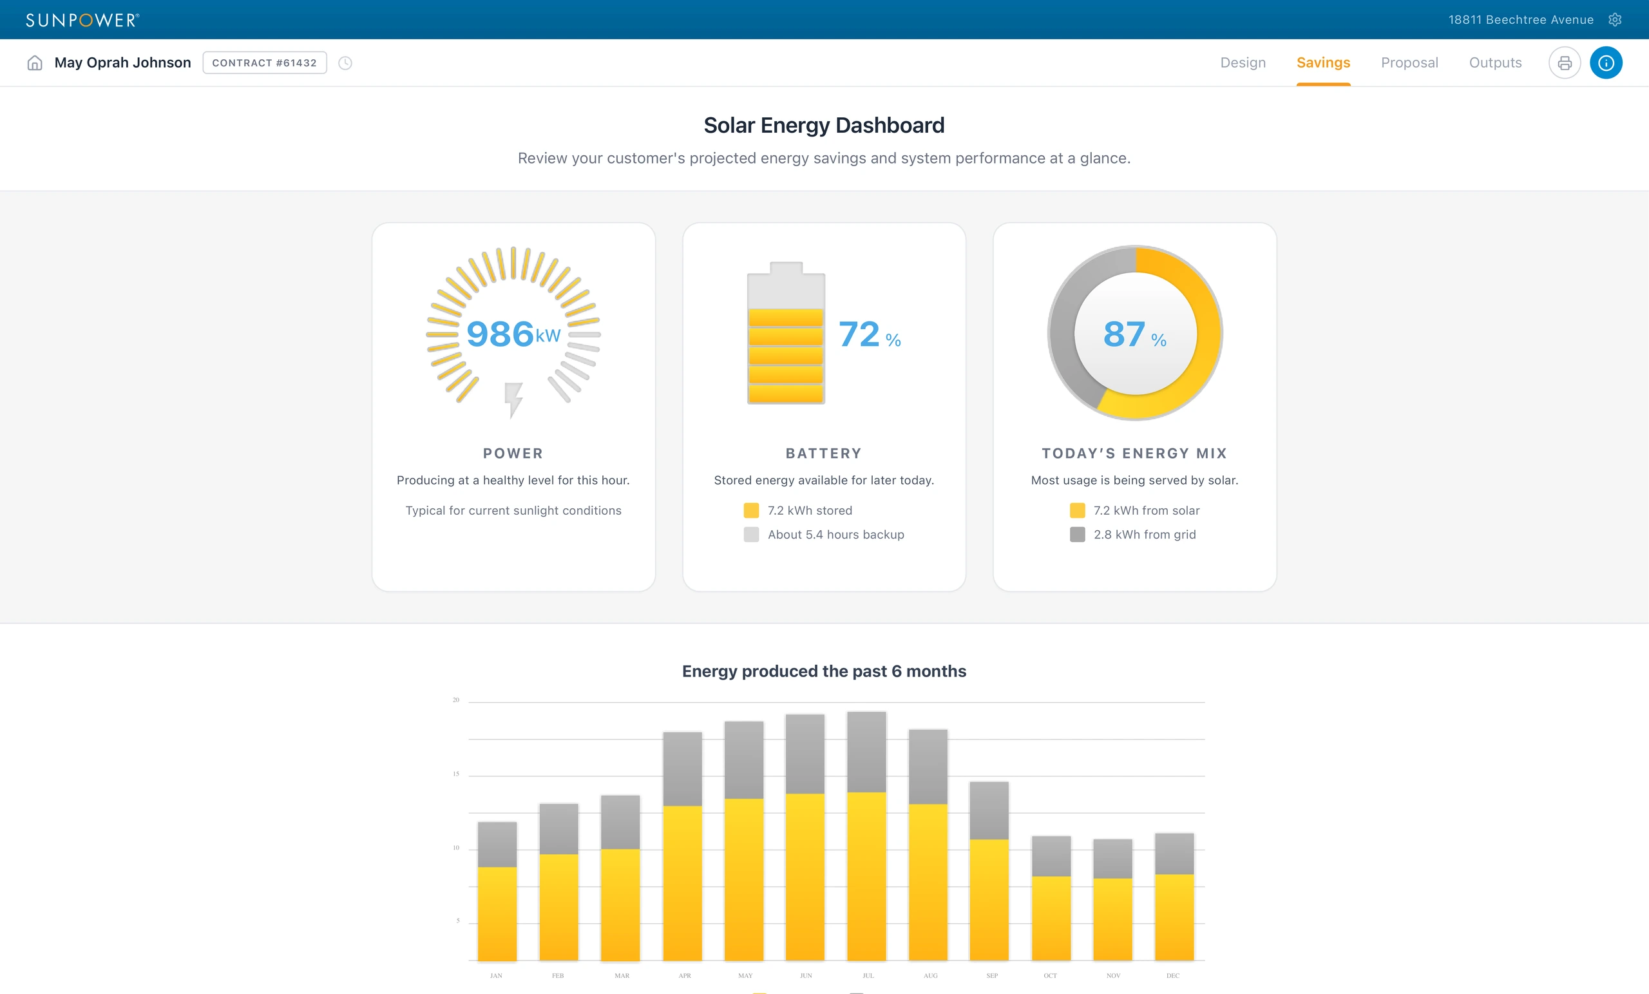Click the battery level graphic
1649x994 pixels.
pyautogui.click(x=786, y=332)
